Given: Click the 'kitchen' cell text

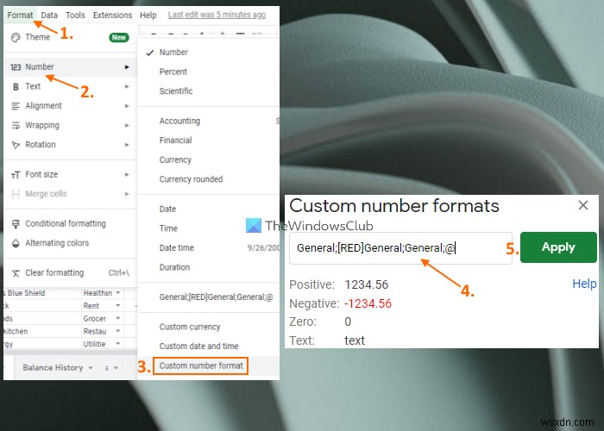Looking at the screenshot, I should 16,331.
